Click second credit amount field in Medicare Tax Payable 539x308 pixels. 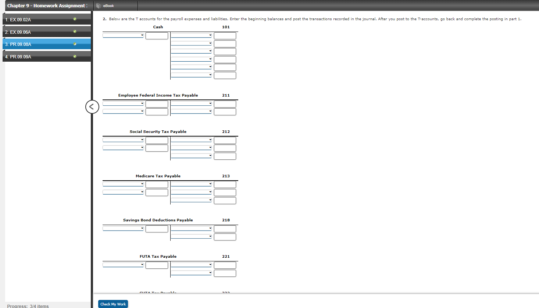225,192
